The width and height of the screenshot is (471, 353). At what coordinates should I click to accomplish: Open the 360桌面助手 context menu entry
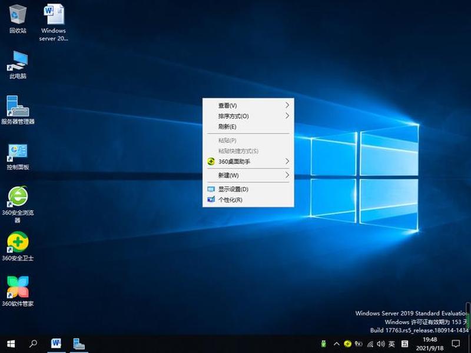tap(248, 161)
